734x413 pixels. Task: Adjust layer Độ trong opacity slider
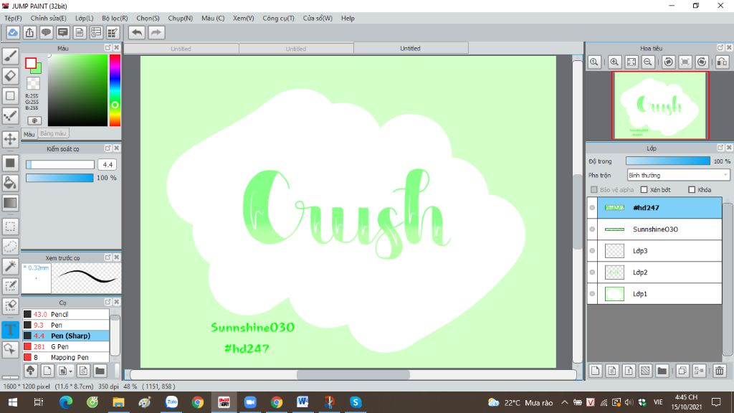pos(668,161)
